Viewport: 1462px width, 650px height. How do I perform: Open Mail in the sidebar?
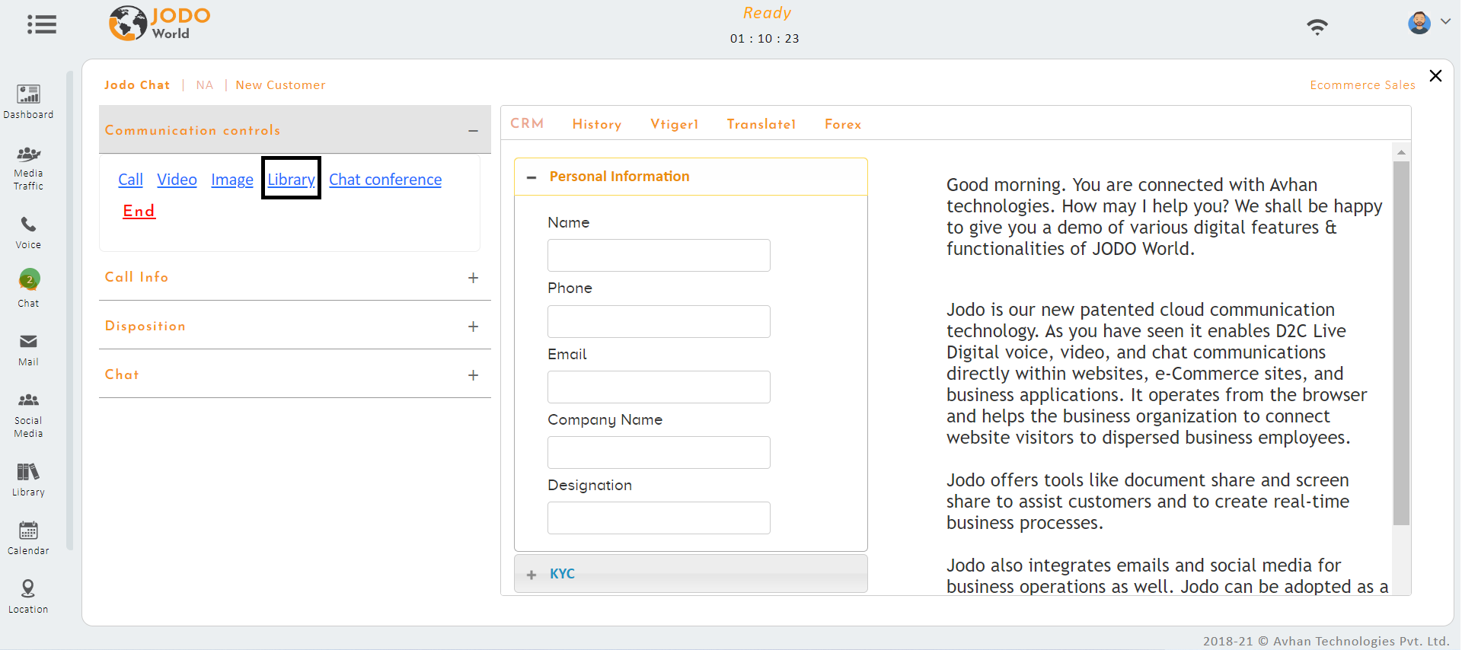pyautogui.click(x=28, y=350)
